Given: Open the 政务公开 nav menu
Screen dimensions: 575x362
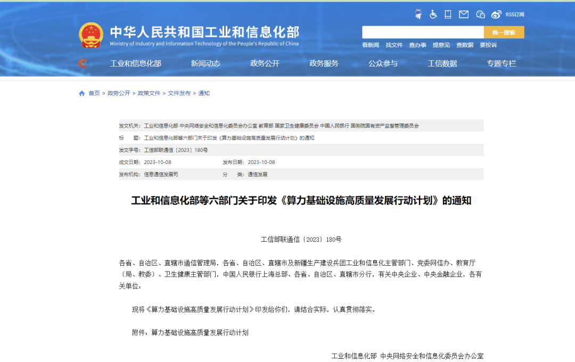Looking at the screenshot, I should pos(265,63).
